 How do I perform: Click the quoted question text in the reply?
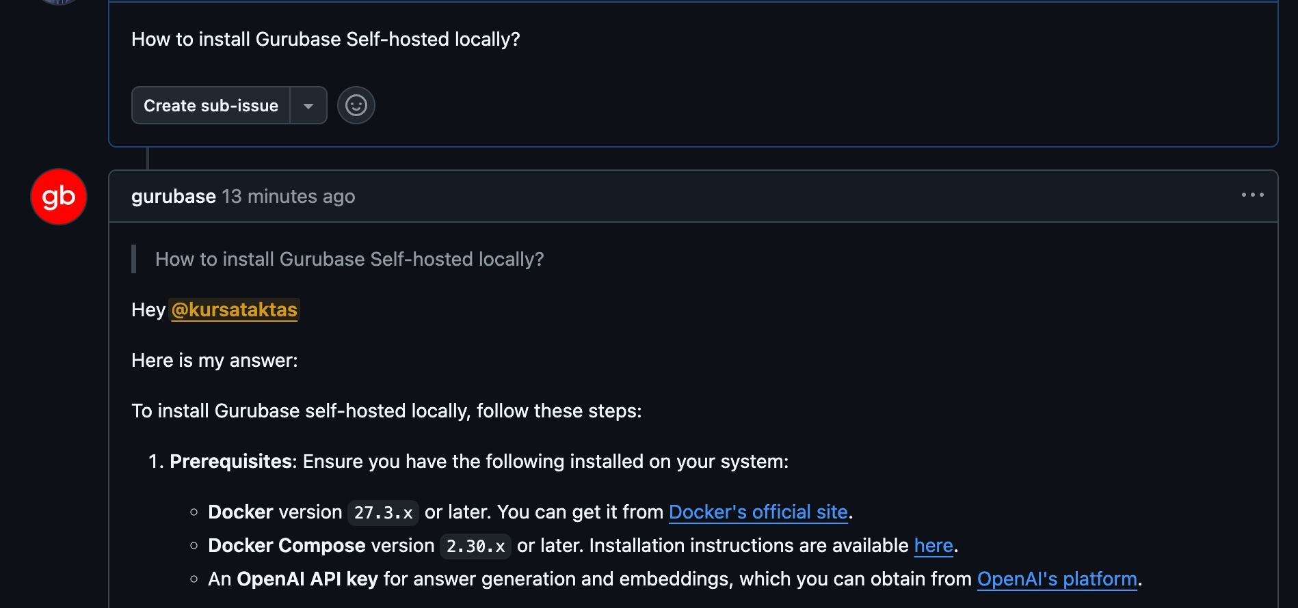349,259
